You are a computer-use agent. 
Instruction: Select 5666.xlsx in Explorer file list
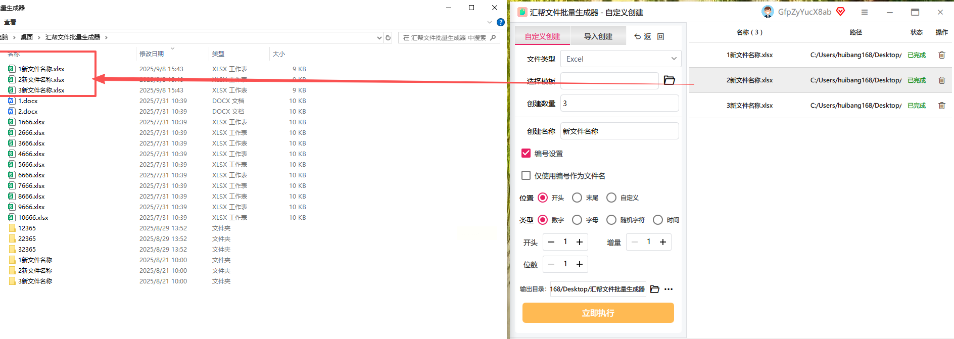31,164
